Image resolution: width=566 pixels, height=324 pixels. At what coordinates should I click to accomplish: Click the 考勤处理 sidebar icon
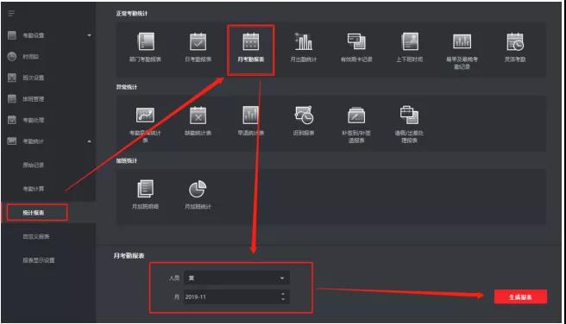[12, 120]
